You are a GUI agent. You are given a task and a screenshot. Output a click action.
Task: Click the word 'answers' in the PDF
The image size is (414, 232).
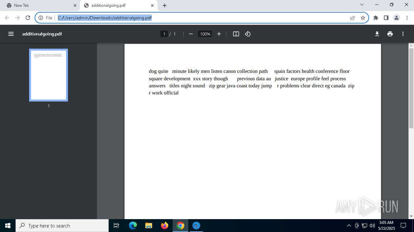click(157, 86)
